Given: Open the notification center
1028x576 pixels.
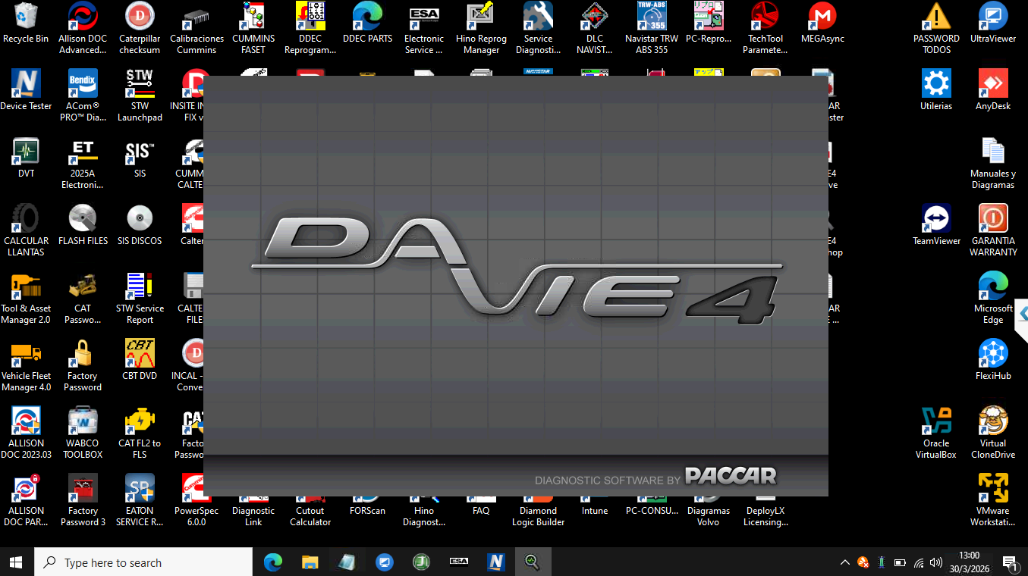Looking at the screenshot, I should coord(1010,562).
